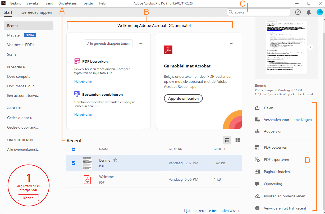Open the notifications bell
Screen dimensions: 325x214
tap(309, 12)
